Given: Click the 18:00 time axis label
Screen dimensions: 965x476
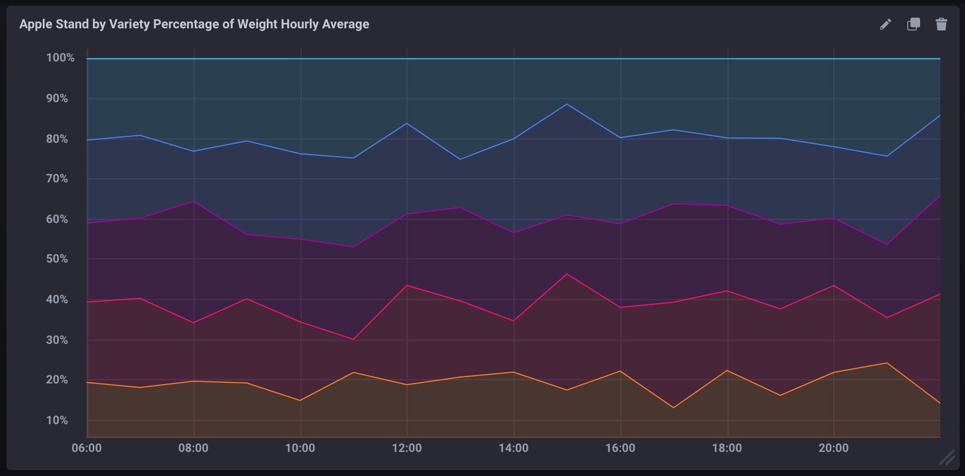Looking at the screenshot, I should [x=727, y=448].
